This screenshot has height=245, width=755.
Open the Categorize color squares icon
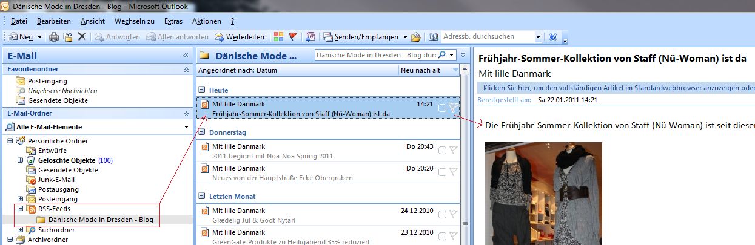[278, 37]
